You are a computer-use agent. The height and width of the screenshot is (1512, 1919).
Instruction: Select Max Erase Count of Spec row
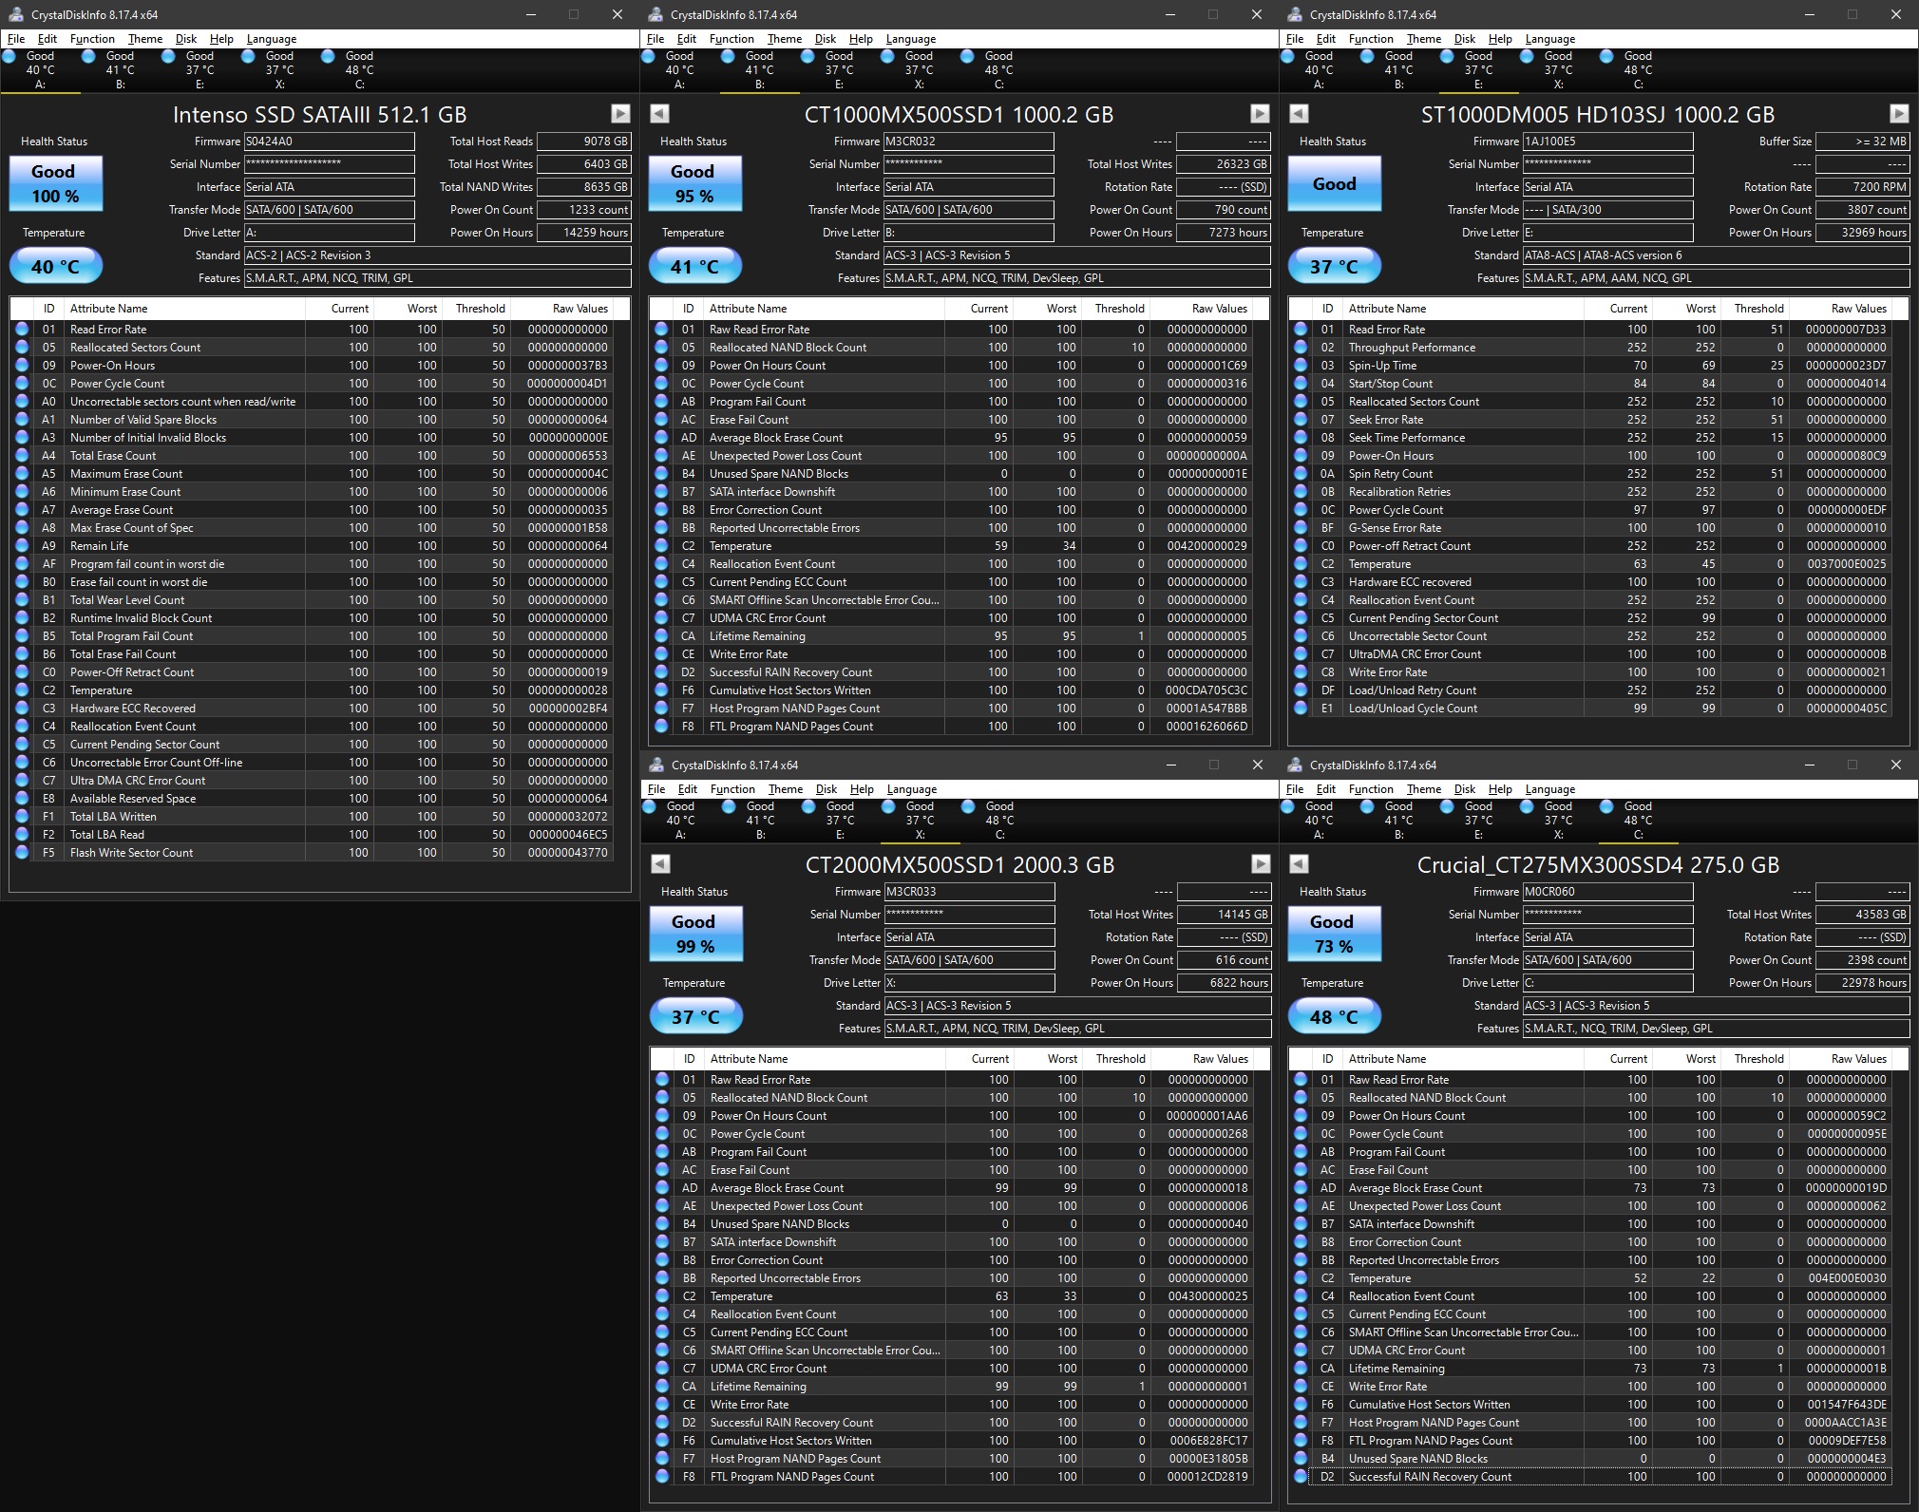coord(312,528)
